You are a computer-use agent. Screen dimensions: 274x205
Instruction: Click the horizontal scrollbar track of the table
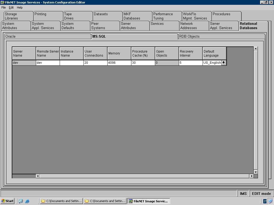click(x=145, y=176)
